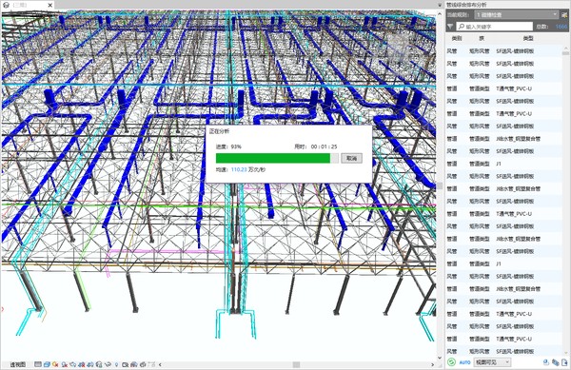
Task: Click the green refresh icon in panel footer
Action: (451, 362)
